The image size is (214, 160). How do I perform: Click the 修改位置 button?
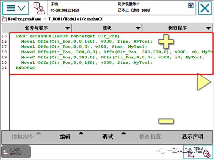[150, 137]
